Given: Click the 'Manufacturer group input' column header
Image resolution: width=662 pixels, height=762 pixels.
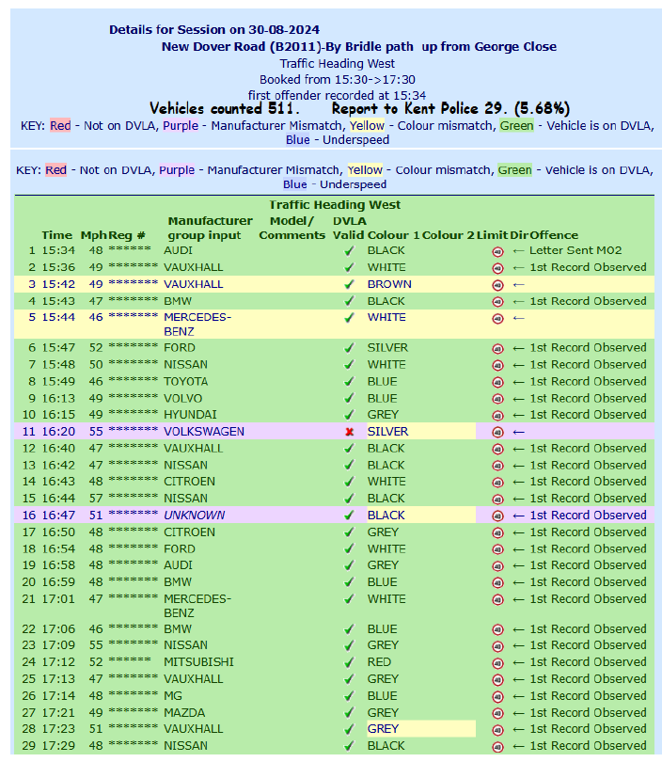Looking at the screenshot, I should 210,228.
